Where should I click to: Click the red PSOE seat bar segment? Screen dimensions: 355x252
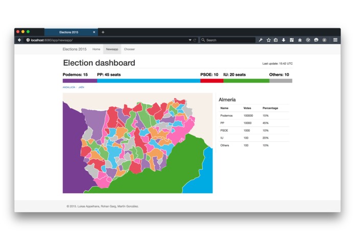[x=212, y=81]
